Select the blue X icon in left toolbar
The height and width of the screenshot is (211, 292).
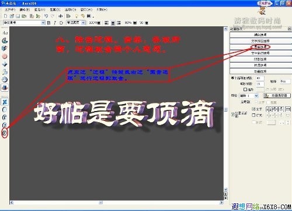[x=5, y=102]
